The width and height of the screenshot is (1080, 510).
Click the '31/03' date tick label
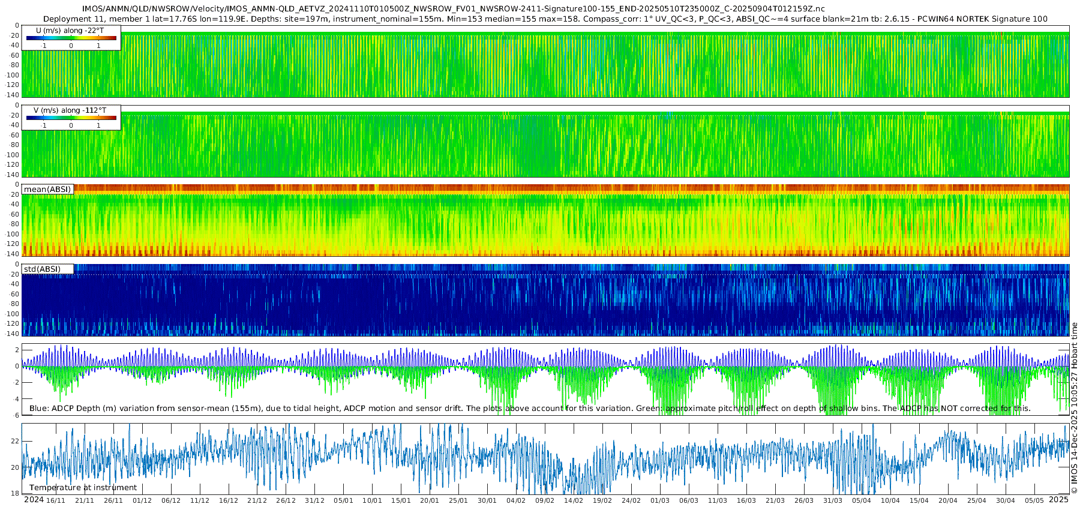pos(833,500)
